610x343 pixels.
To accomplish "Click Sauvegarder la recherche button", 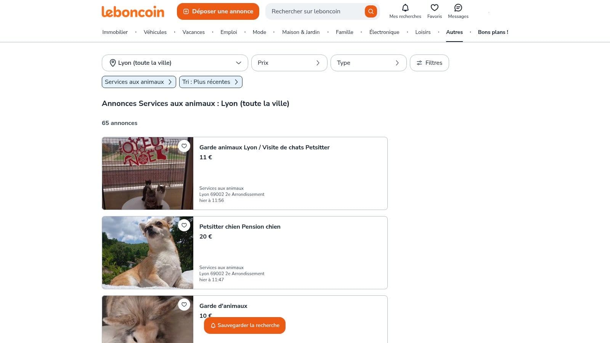I will [x=244, y=325].
